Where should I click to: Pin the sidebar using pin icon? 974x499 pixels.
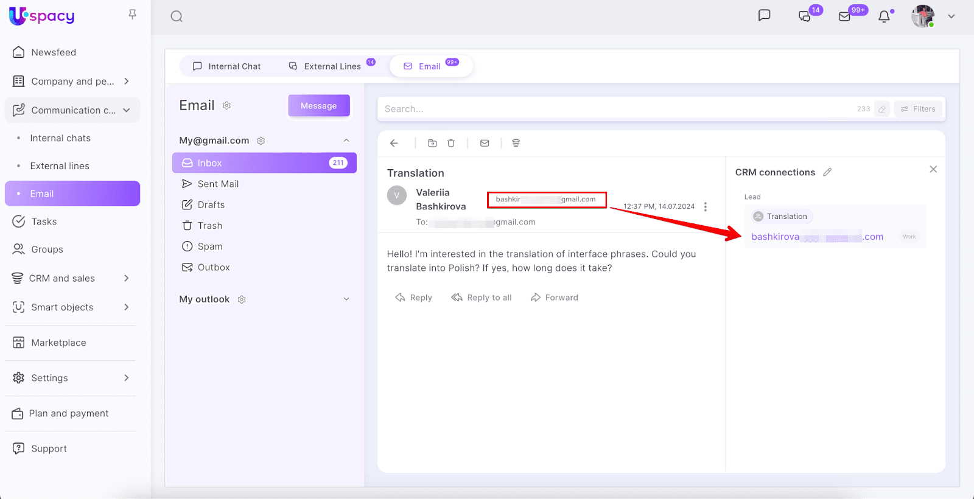pyautogui.click(x=132, y=14)
